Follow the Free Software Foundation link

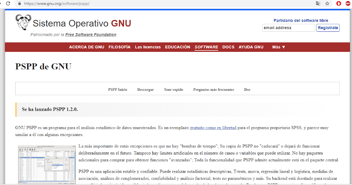(x=91, y=34)
